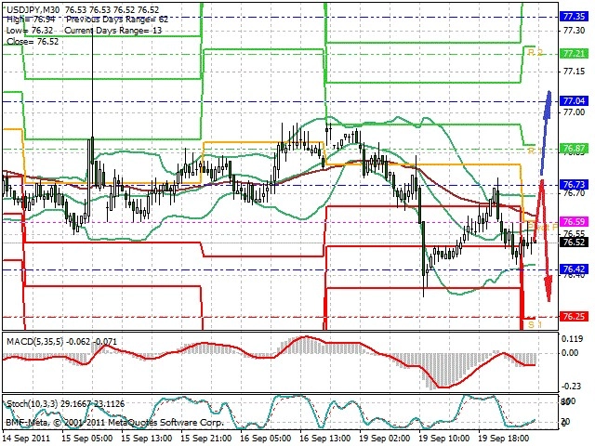
Task: Click the blue upward forecast arrow
Action: [x=546, y=133]
